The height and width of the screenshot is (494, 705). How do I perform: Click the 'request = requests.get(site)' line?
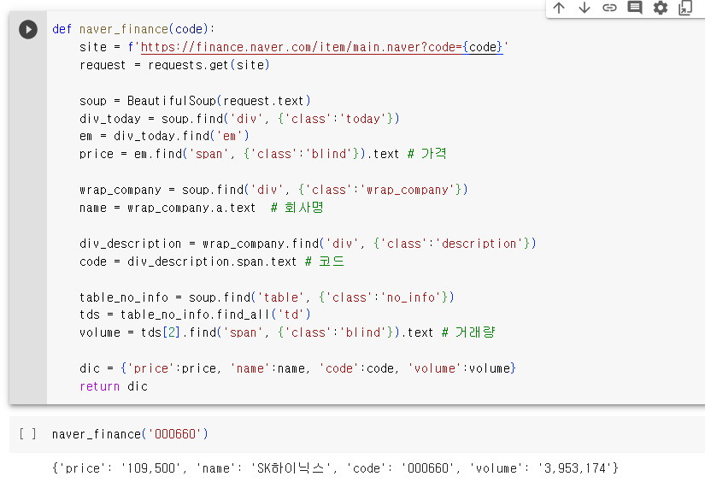point(174,65)
